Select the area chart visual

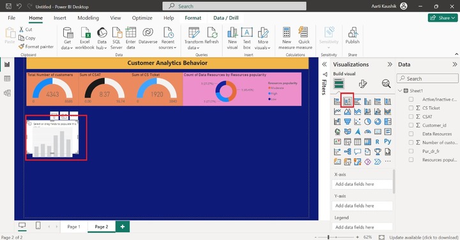(348, 112)
